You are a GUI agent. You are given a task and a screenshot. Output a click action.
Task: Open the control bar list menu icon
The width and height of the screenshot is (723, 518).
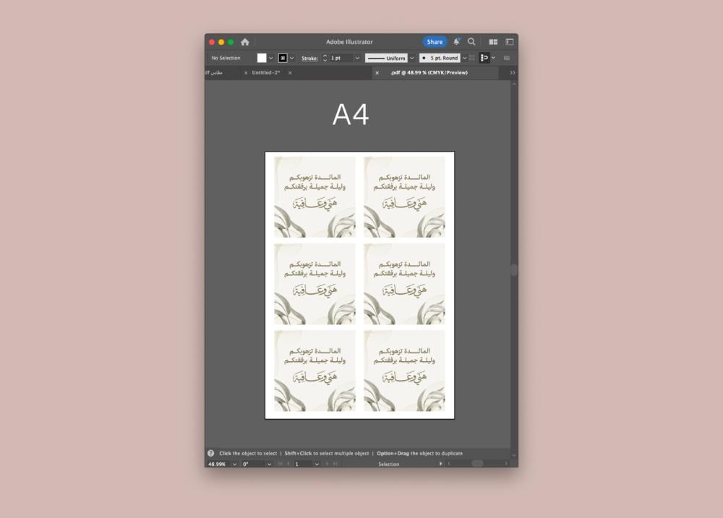(x=507, y=58)
